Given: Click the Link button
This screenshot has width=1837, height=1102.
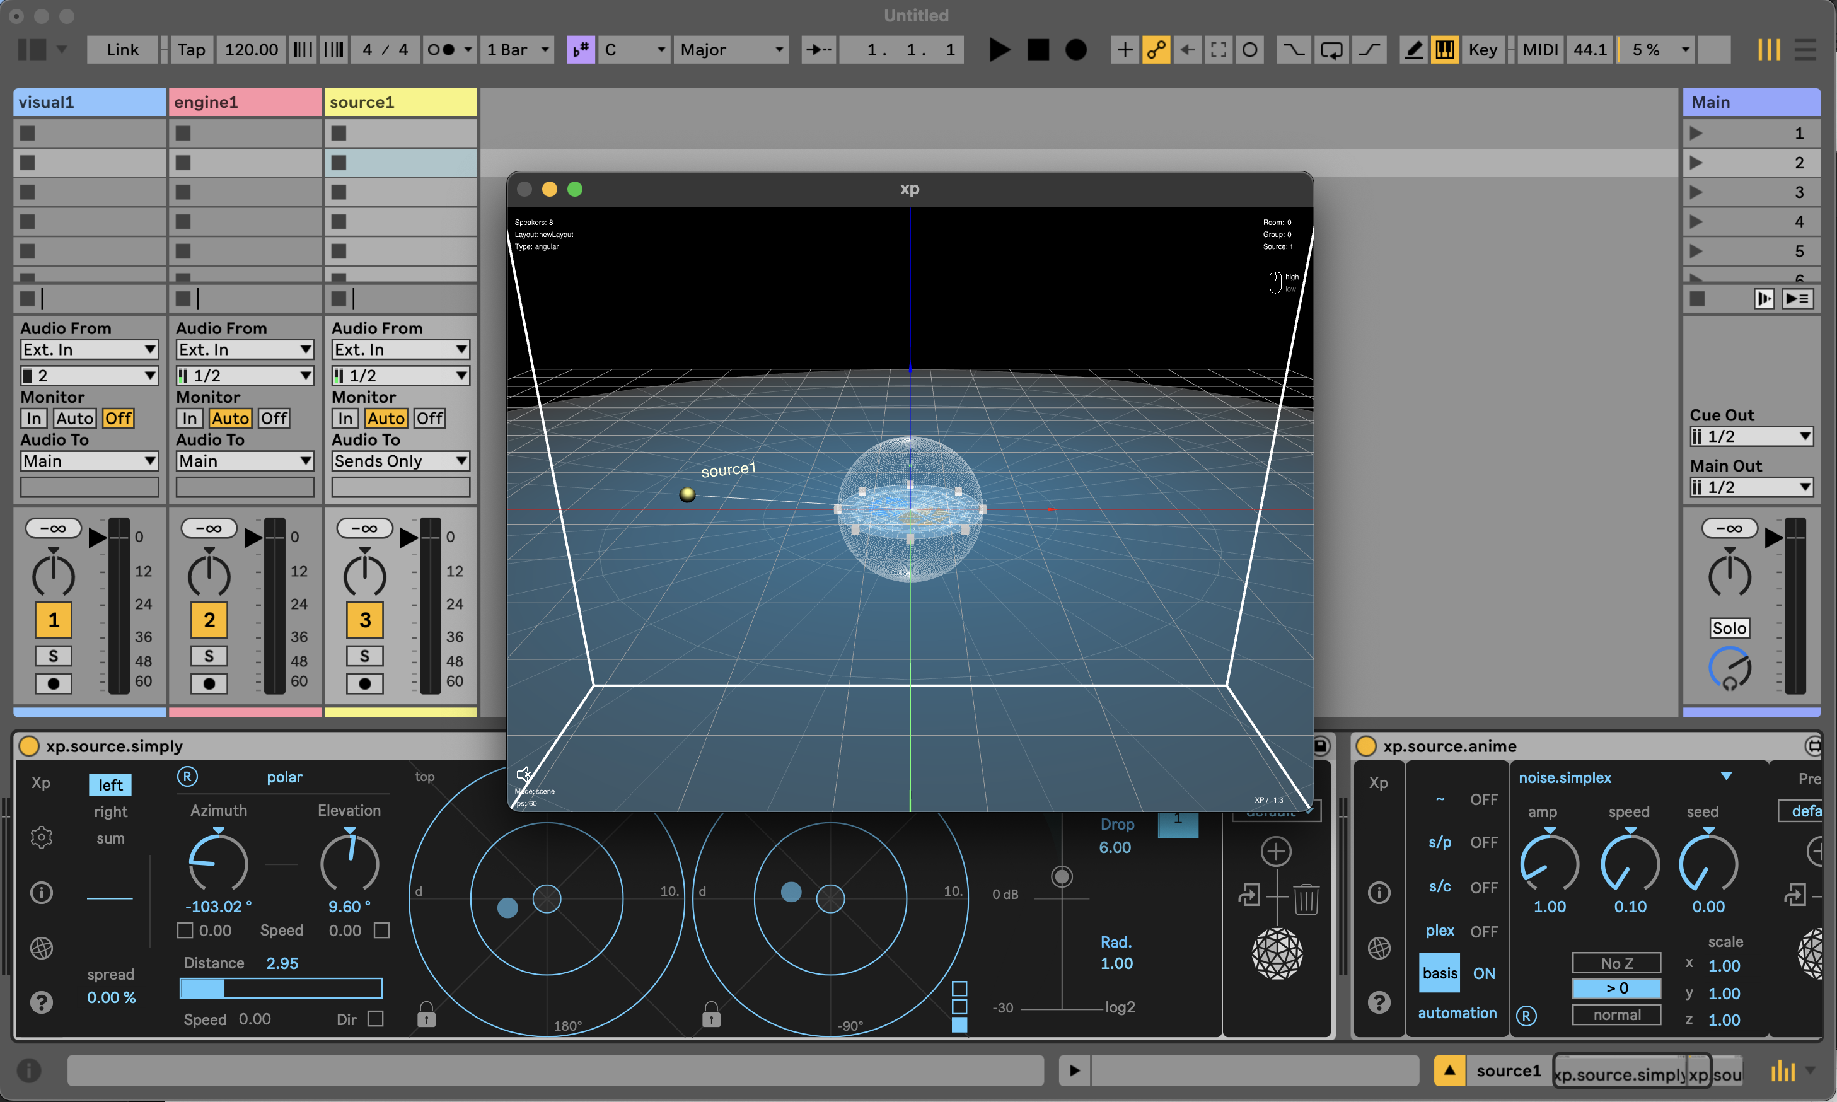Looking at the screenshot, I should [x=122, y=50].
